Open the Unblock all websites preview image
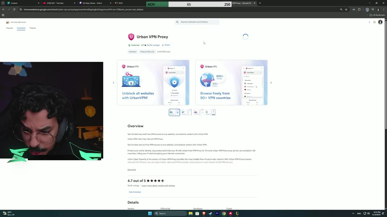The image size is (387, 217). (x=153, y=83)
